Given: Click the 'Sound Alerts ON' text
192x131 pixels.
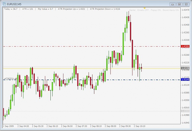Looking at the screenshot, I should pyautogui.click(x=171, y=10).
